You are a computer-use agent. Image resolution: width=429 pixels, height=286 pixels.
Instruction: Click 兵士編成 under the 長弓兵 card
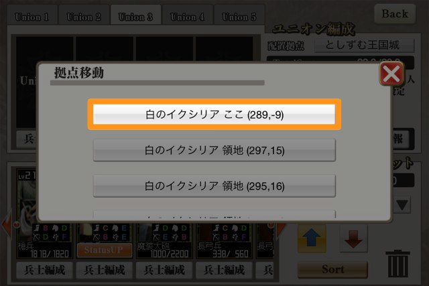[x=224, y=270]
